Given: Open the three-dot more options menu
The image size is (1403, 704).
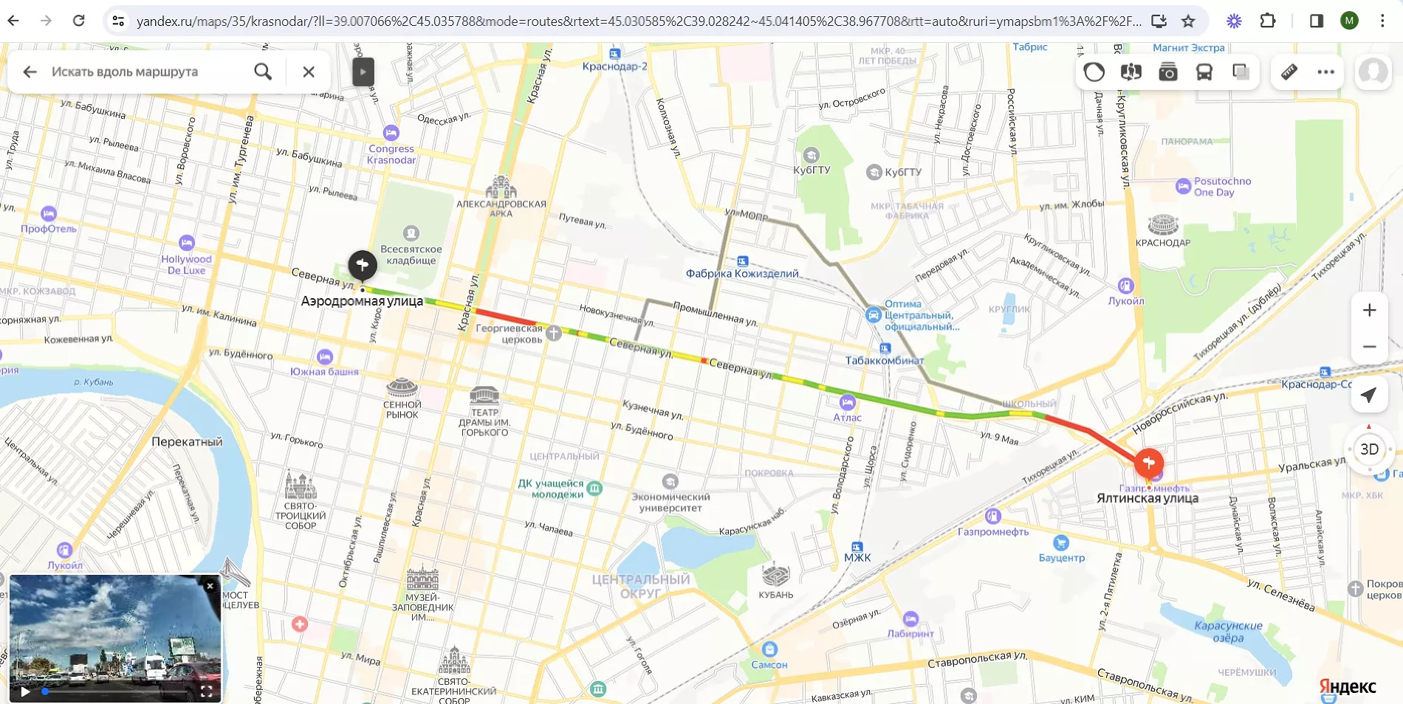Looking at the screenshot, I should [x=1325, y=72].
